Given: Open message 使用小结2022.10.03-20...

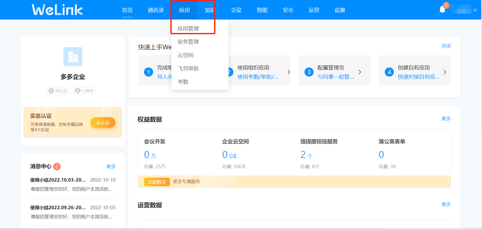Looking at the screenshot, I should tap(58, 180).
